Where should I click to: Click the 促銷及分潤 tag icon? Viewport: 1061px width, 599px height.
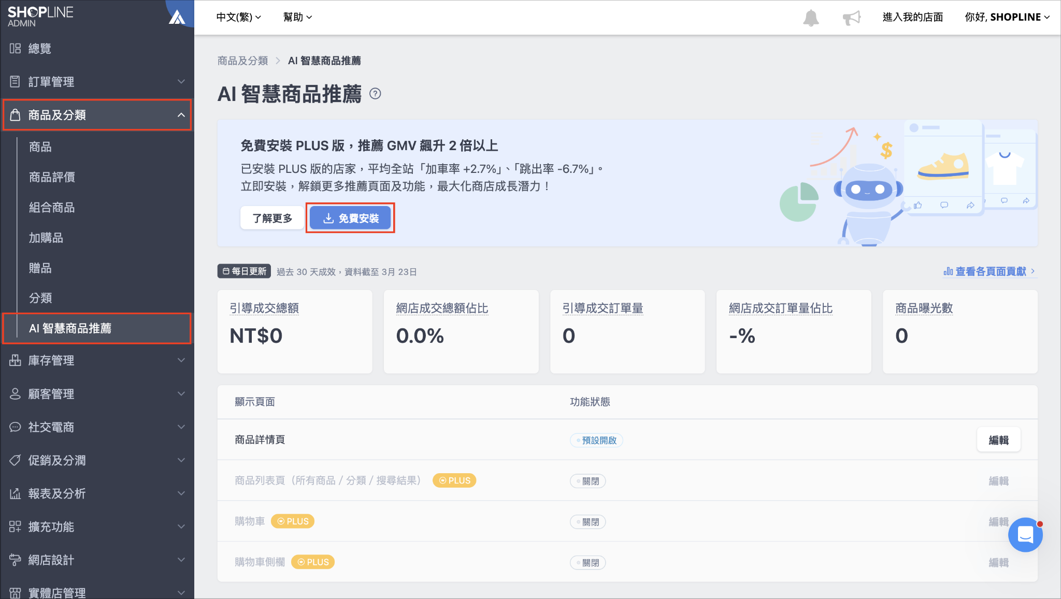point(15,460)
